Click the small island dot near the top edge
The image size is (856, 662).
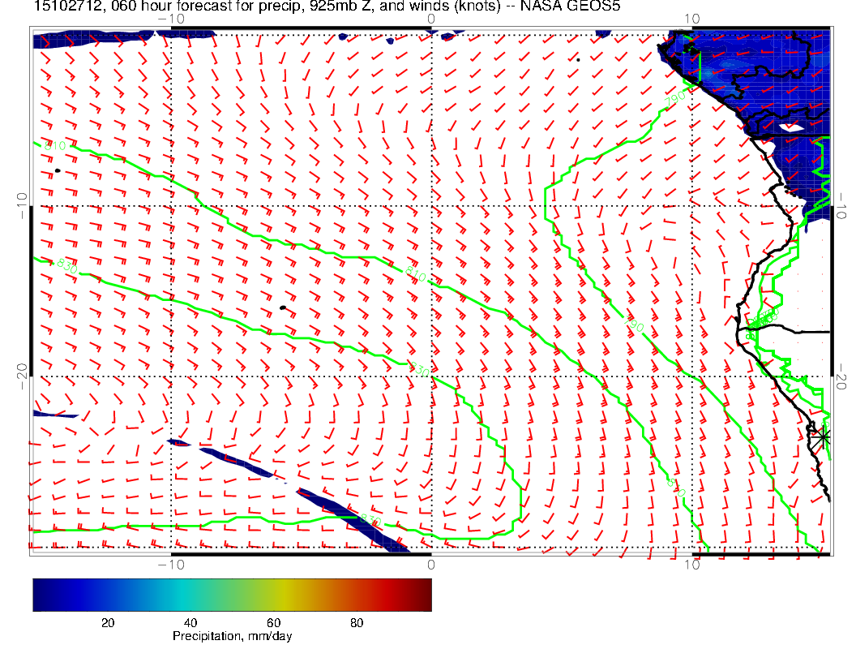[578, 59]
